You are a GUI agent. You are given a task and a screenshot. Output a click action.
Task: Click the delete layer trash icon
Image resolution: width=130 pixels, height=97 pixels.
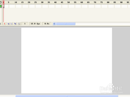(0, 24)
